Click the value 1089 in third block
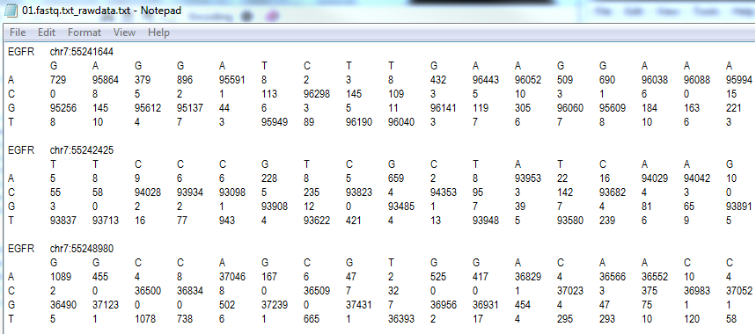 [x=61, y=277]
